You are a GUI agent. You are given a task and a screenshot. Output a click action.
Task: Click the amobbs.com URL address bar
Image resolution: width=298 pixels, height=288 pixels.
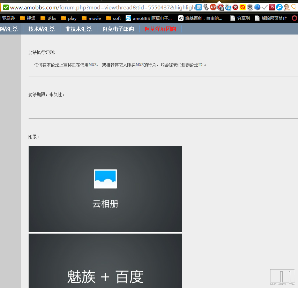(102, 7)
